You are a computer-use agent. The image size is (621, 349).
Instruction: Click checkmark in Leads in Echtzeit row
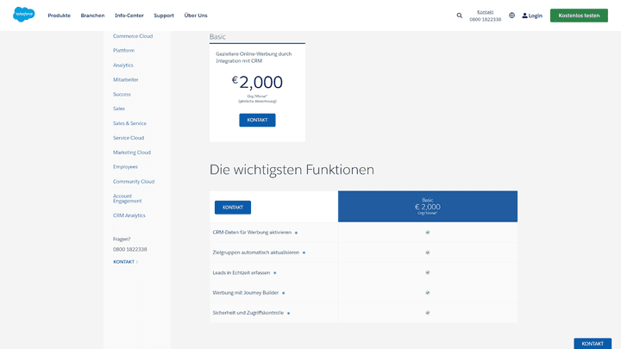[427, 272]
